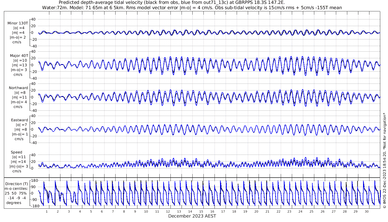388x222 pixels.
Task: Click day '21' on the date axis
Action: [267, 211]
